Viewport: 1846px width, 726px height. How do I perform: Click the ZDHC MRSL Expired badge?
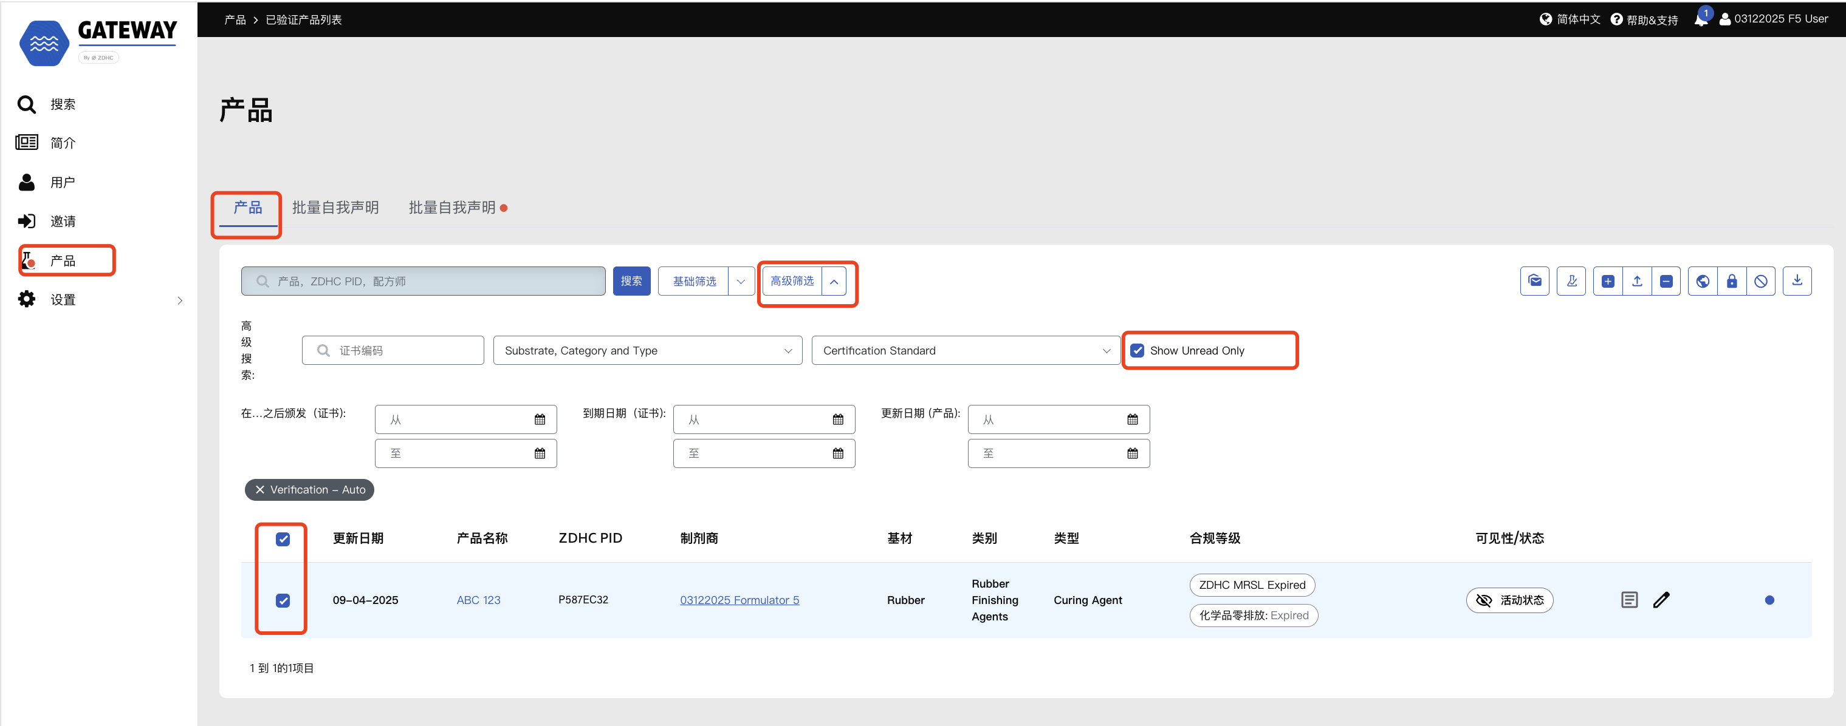[1252, 585]
